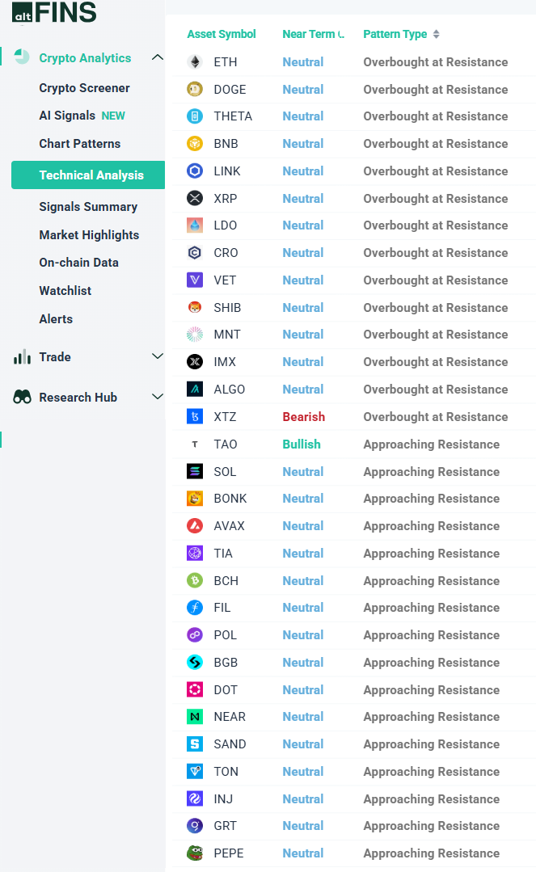Open the Alerts page

[56, 318]
